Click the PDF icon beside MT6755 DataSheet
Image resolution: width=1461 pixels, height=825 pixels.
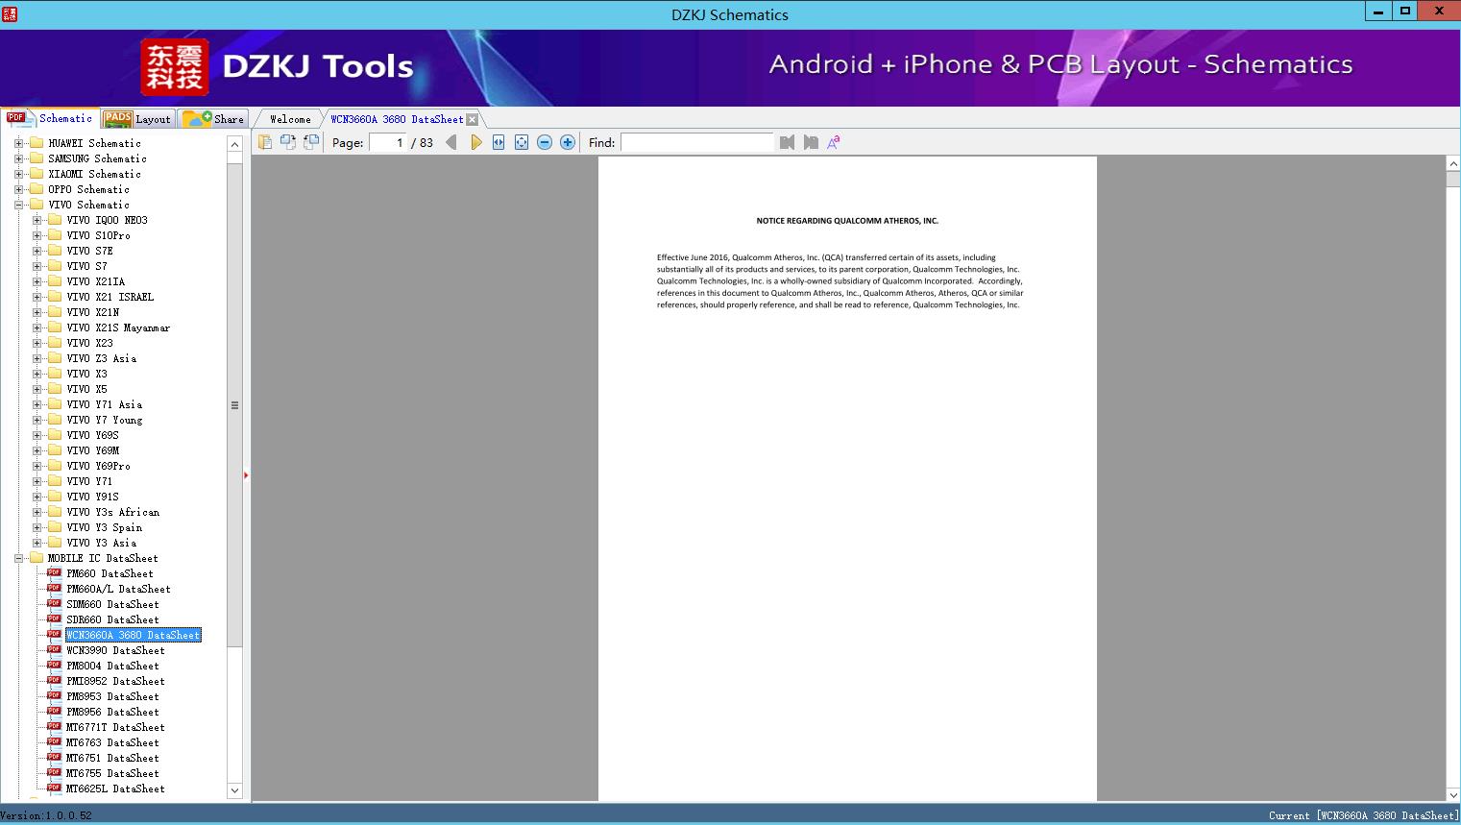tap(54, 772)
